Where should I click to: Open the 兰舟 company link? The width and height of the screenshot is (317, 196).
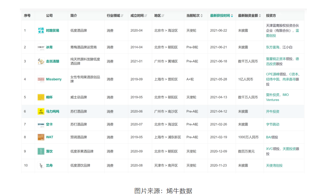pos(49,166)
